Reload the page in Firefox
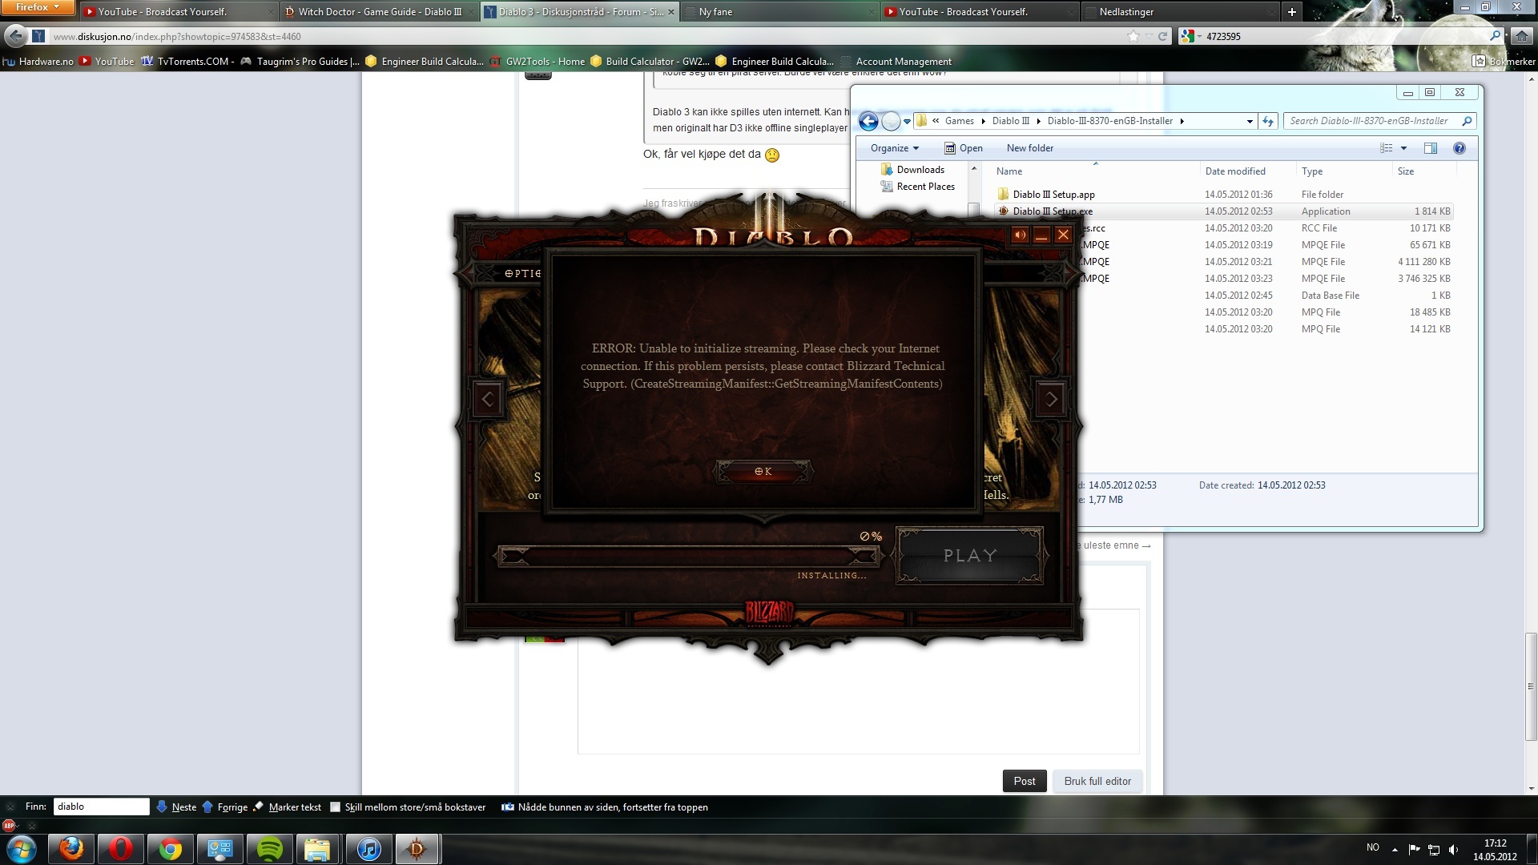The height and width of the screenshot is (865, 1538). coord(1162,36)
